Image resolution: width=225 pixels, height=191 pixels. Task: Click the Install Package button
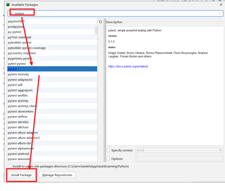pos(21,175)
